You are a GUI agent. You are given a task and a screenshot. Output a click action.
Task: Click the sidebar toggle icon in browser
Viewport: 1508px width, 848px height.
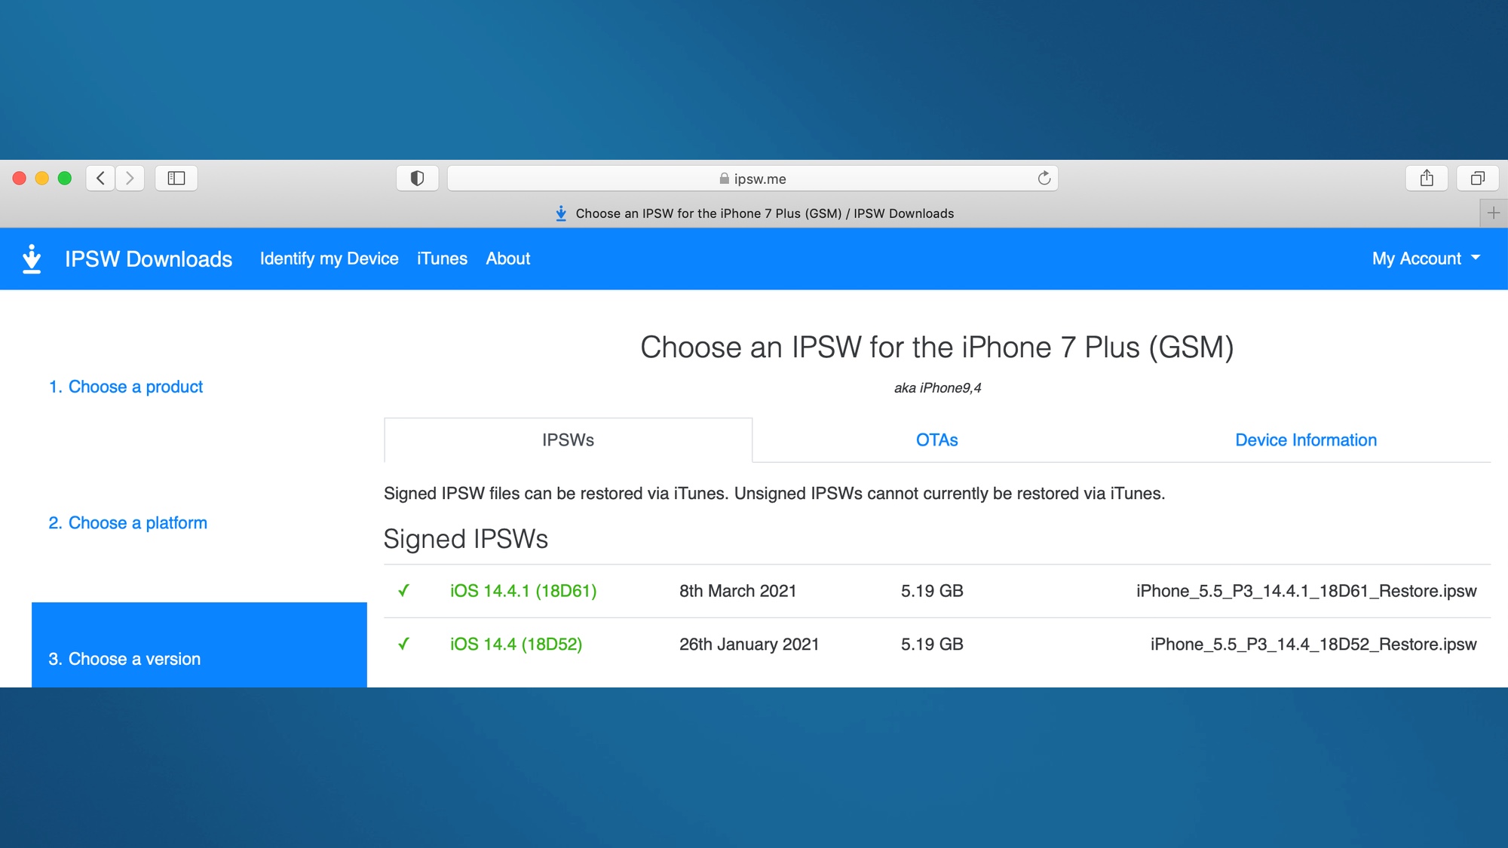[176, 178]
